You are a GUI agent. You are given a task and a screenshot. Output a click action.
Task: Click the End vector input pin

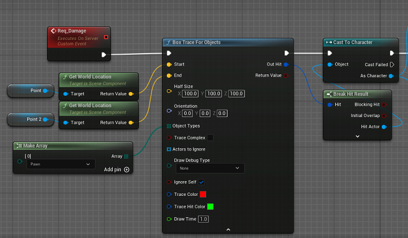169,76
